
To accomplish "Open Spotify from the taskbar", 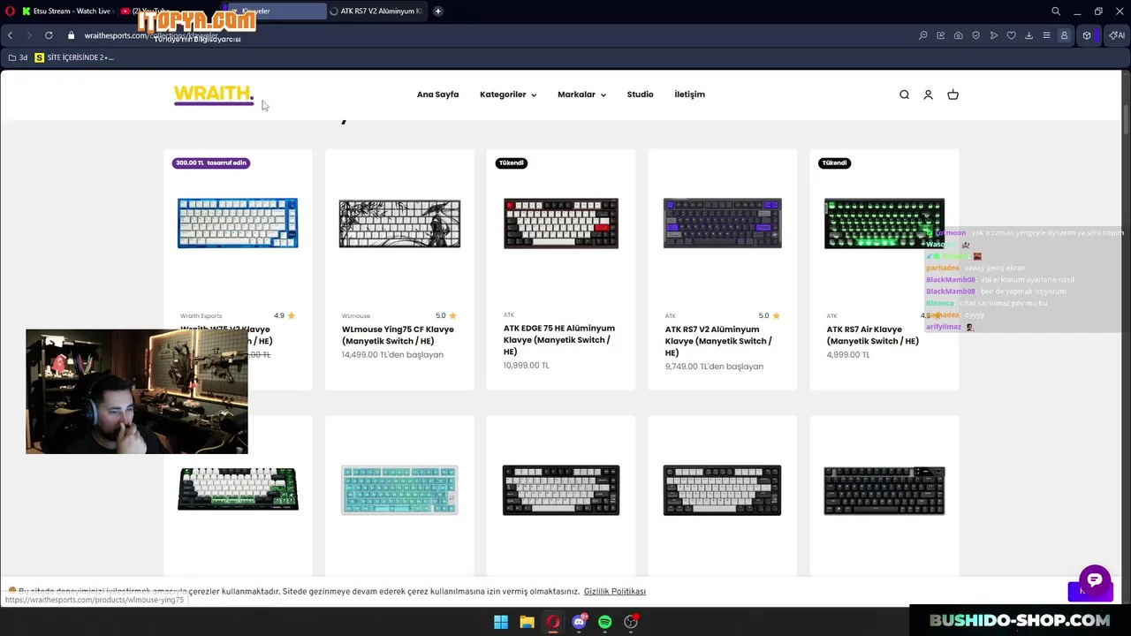I will [x=604, y=622].
